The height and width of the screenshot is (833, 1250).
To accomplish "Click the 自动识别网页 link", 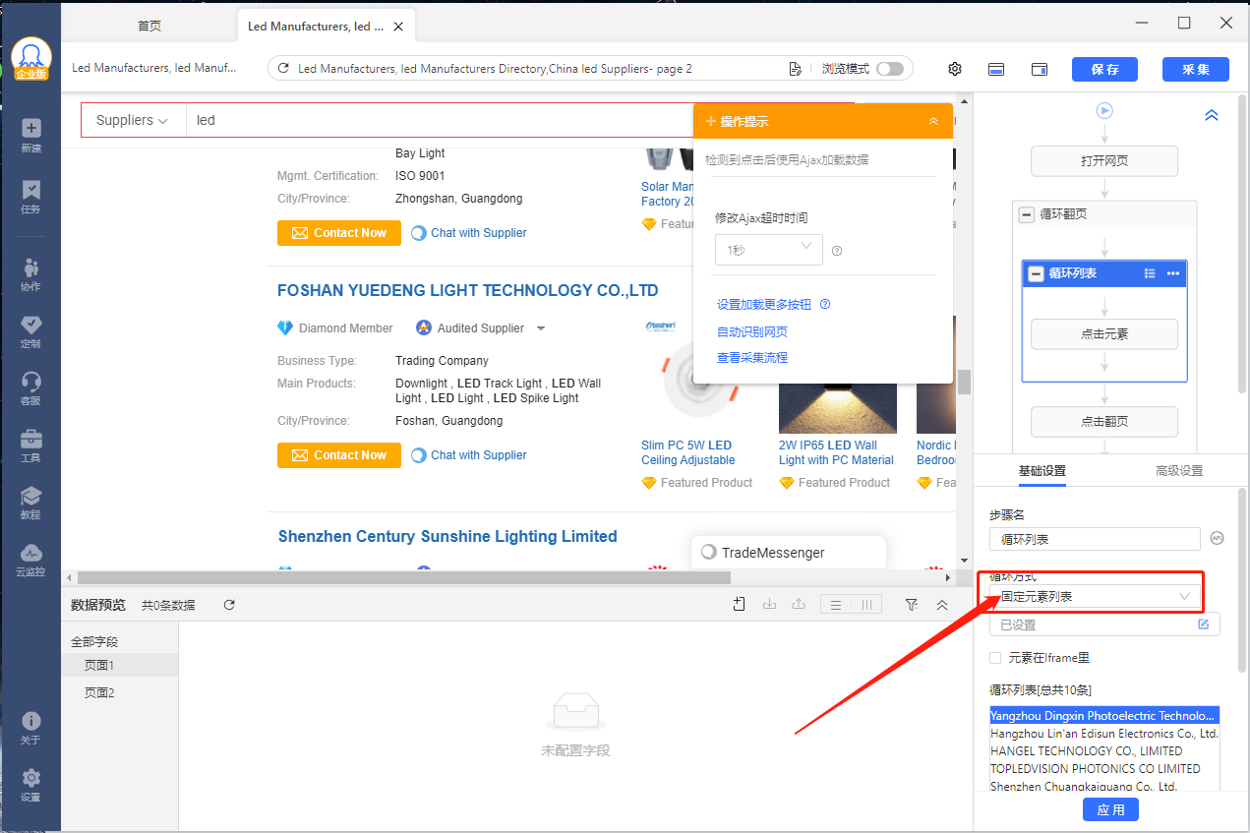I will 752,331.
